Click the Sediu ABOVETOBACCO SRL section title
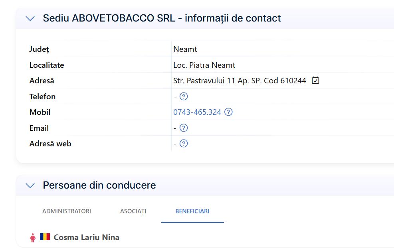The height and width of the screenshot is (250, 394). (162, 18)
